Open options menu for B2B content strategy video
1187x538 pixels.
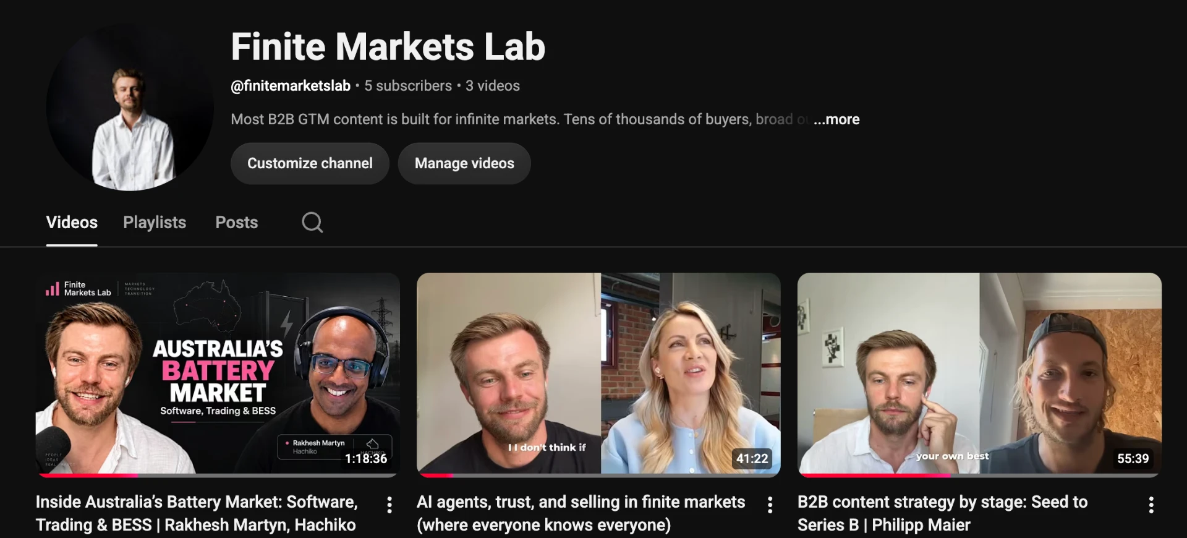pos(1151,505)
